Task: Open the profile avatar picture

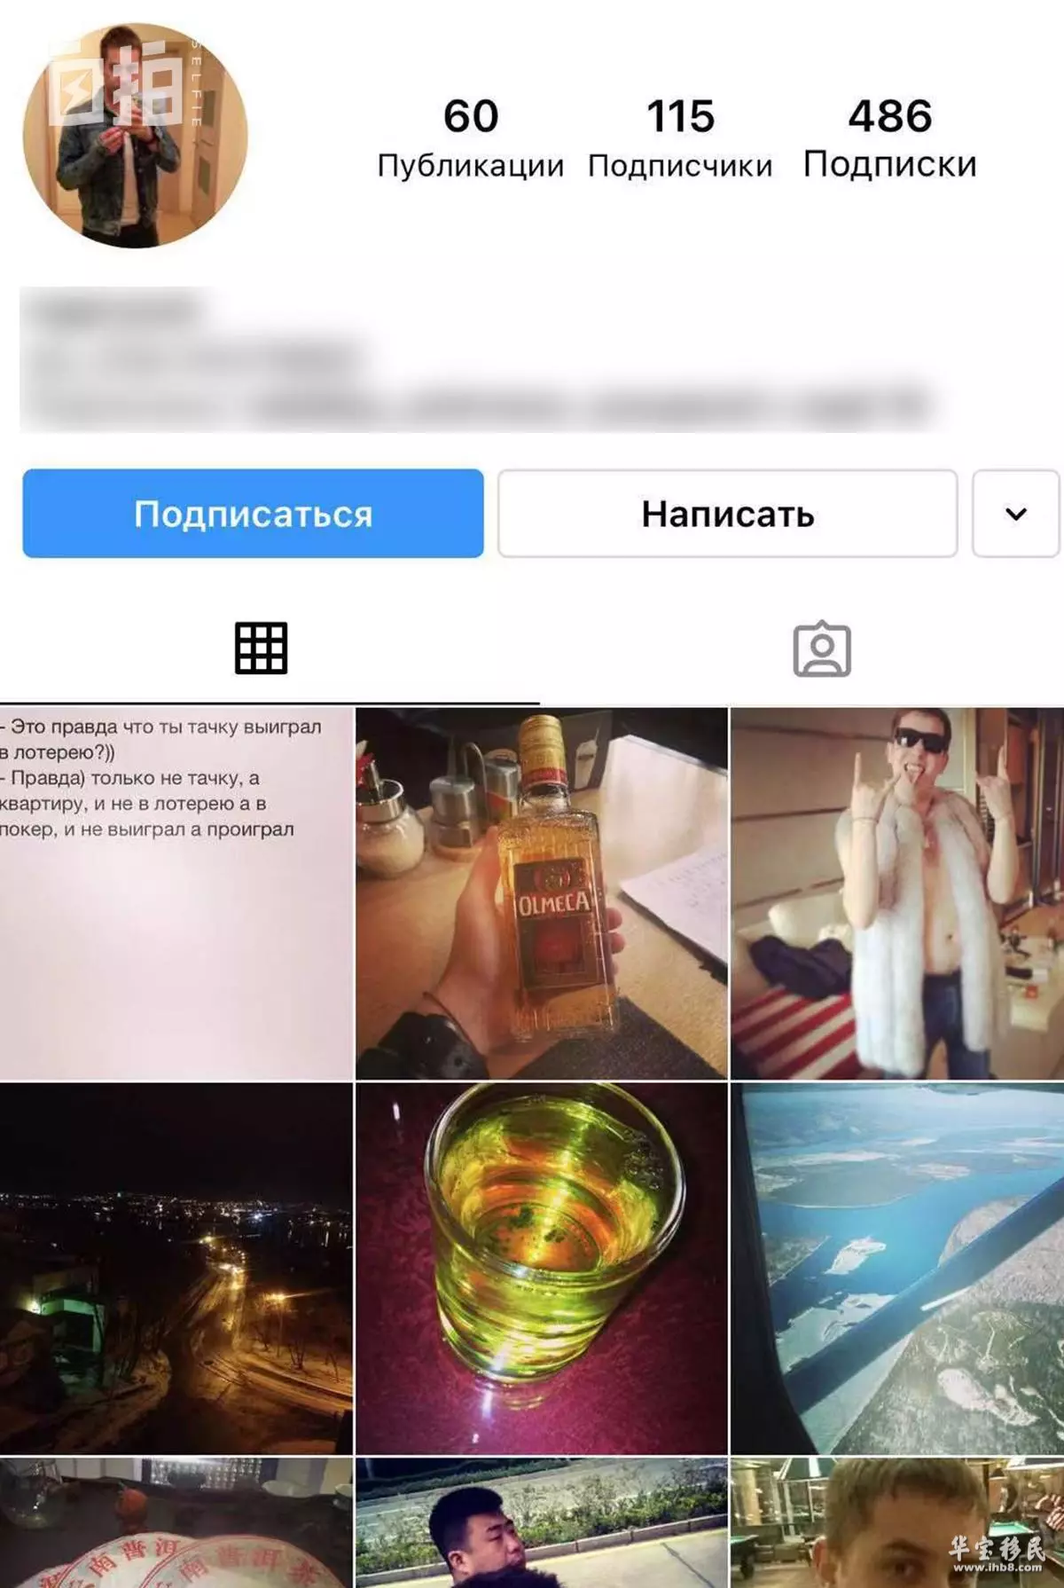Action: pos(136,136)
